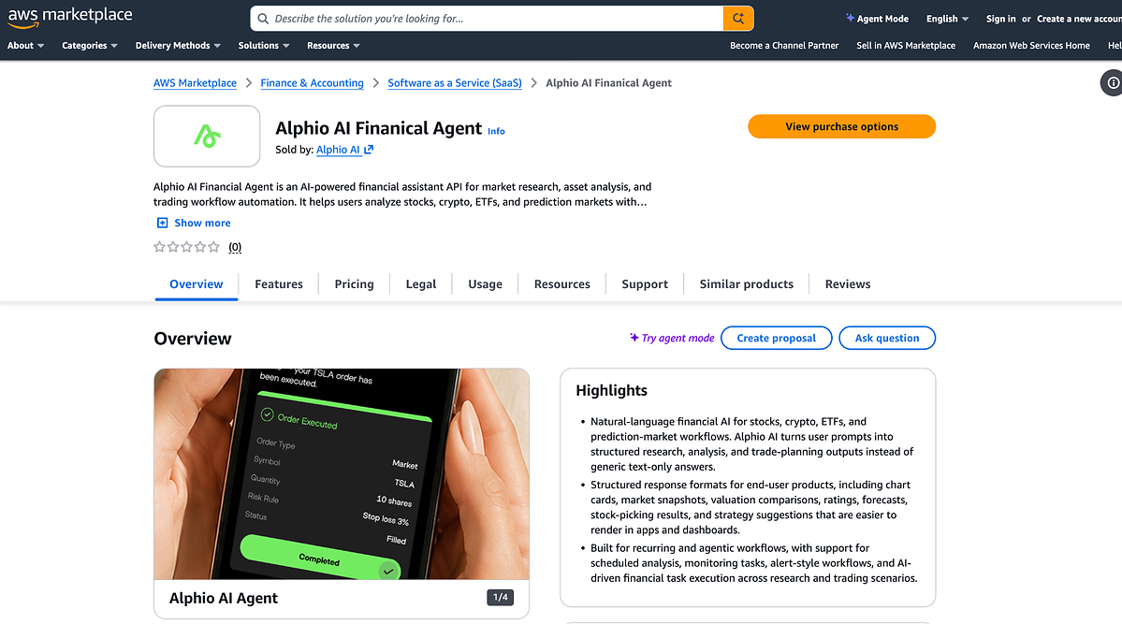Open the external link icon beside Alphio AI
The image size is (1122, 624).
coord(369,150)
